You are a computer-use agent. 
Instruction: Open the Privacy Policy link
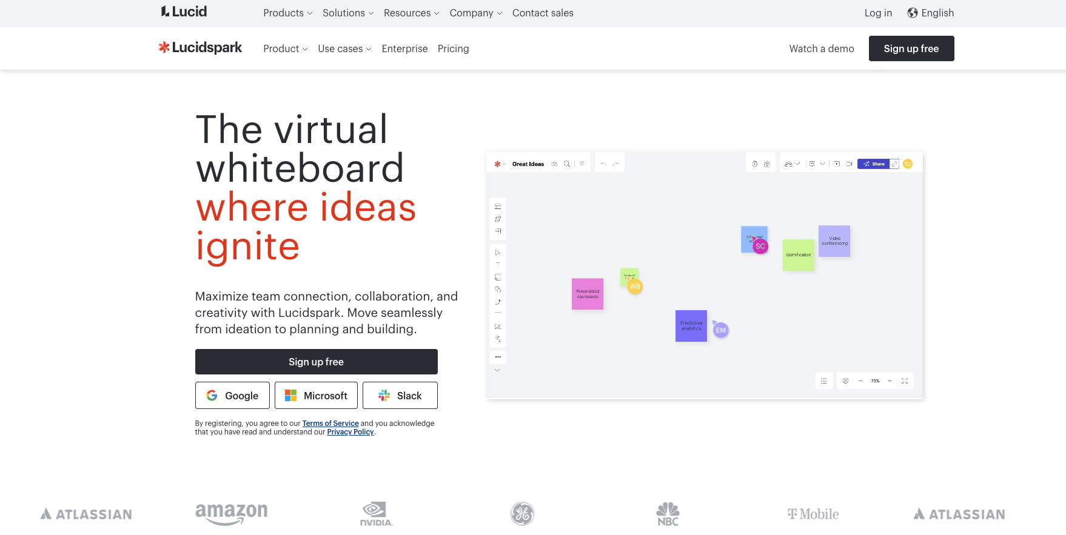pyautogui.click(x=350, y=432)
